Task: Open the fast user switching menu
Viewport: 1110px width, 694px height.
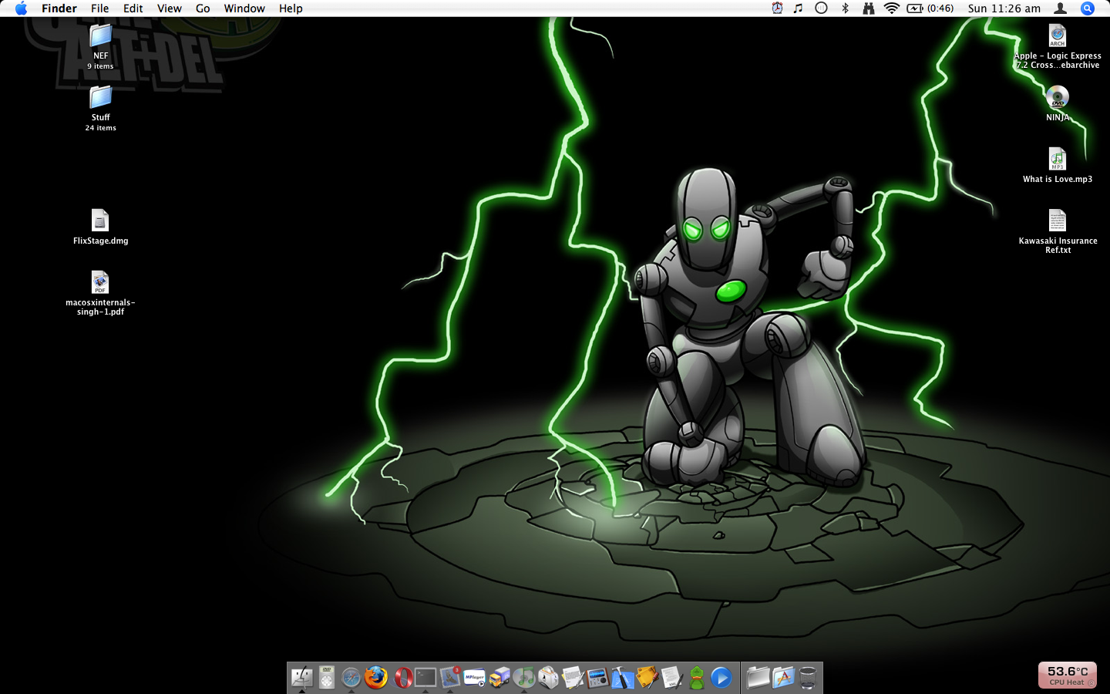Action: click(x=1061, y=8)
